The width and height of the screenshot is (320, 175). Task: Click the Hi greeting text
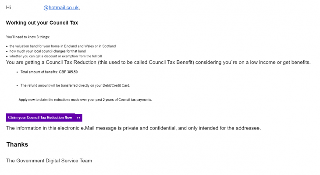8,7
